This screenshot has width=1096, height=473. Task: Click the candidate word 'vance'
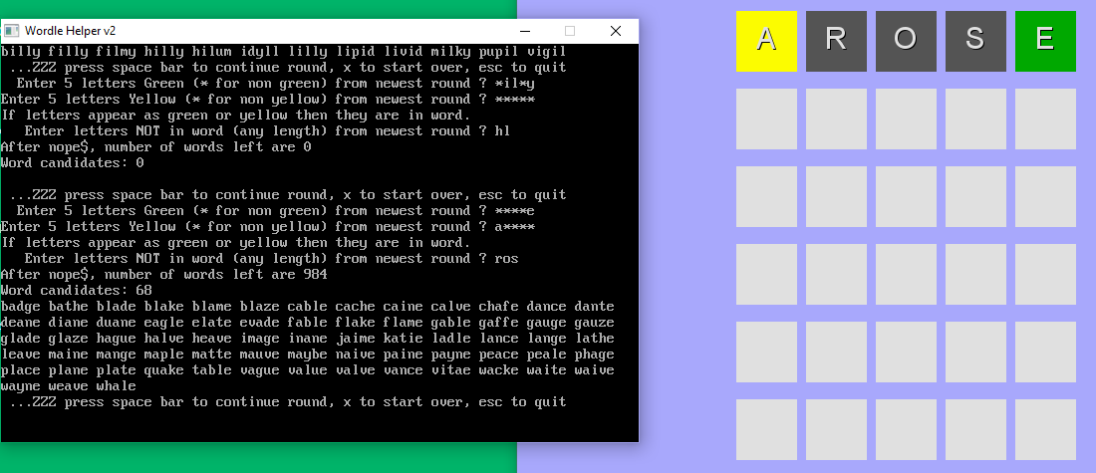(403, 370)
